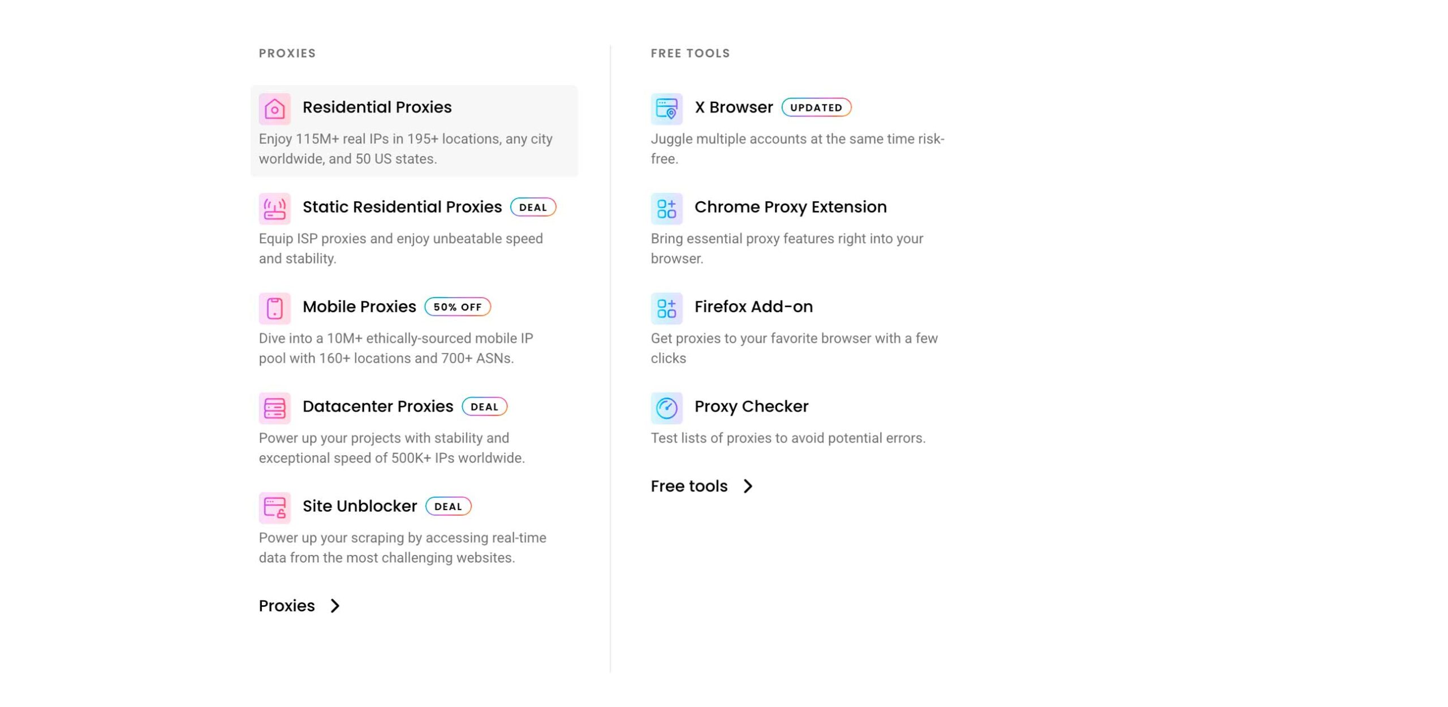
Task: Click the UPDATED badge beside X Browser
Action: point(816,107)
